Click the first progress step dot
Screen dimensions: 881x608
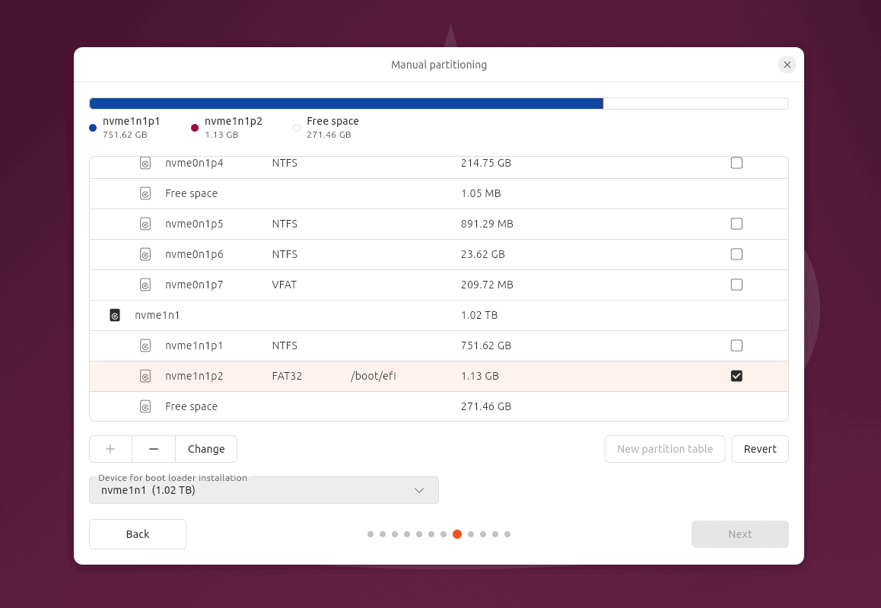click(x=371, y=534)
